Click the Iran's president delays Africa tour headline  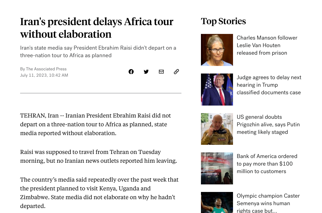click(97, 28)
